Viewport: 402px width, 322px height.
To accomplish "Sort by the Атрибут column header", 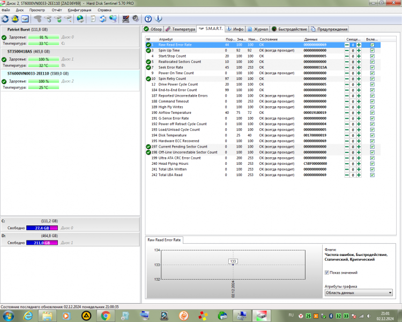I will point(191,39).
